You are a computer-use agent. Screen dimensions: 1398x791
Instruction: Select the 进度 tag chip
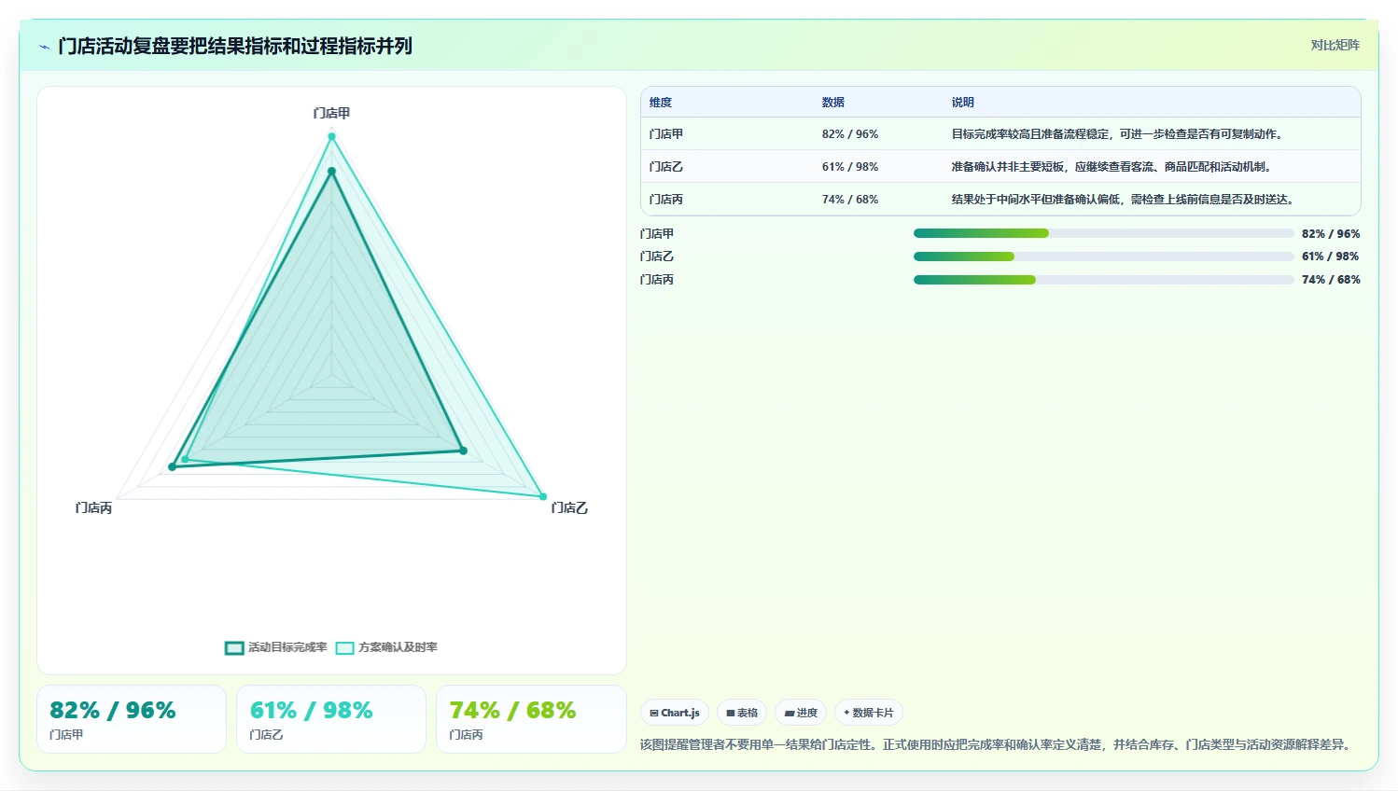point(801,713)
